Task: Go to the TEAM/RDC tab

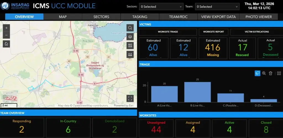Action: tap(178, 17)
